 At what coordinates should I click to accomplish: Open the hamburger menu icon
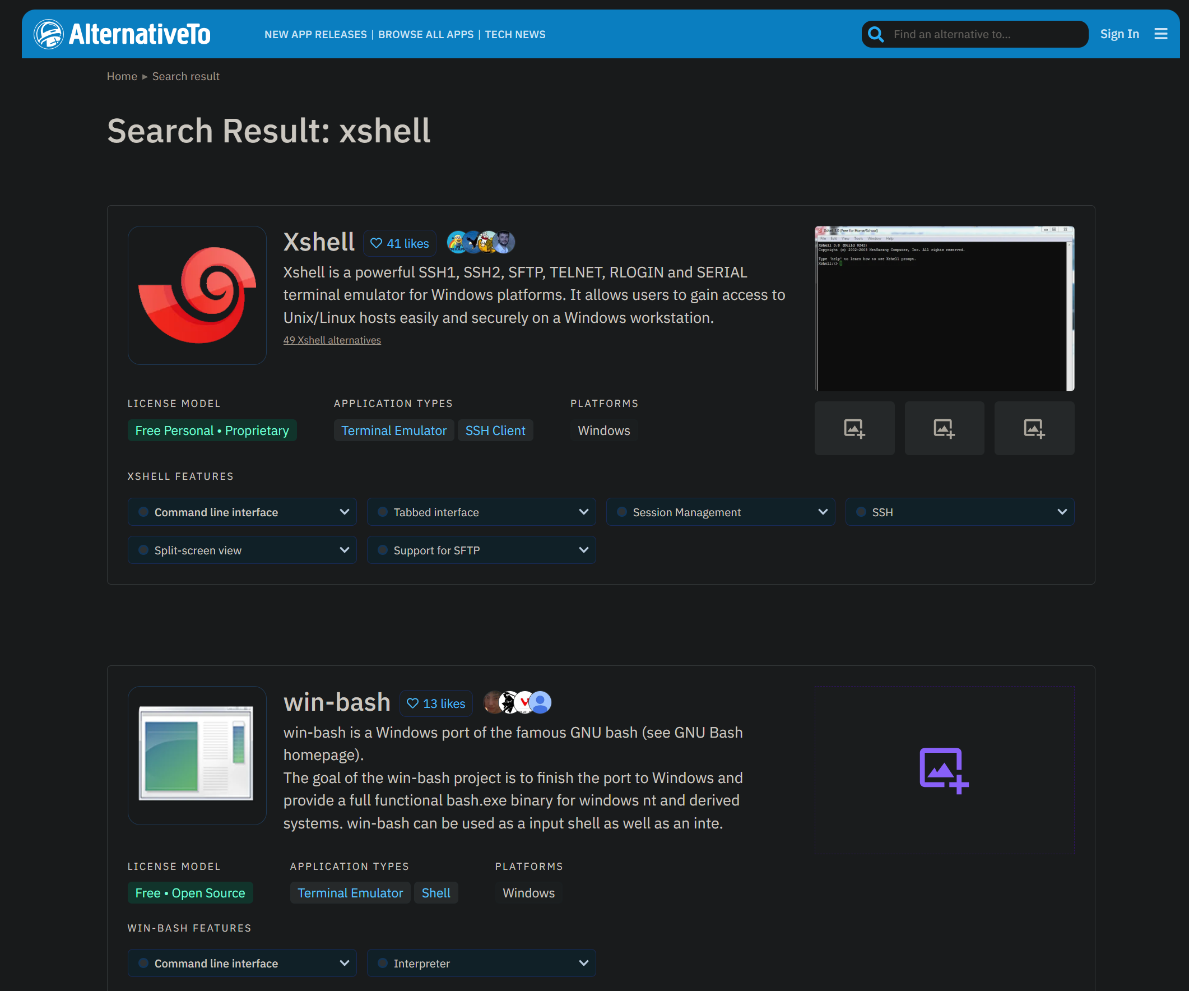coord(1160,34)
